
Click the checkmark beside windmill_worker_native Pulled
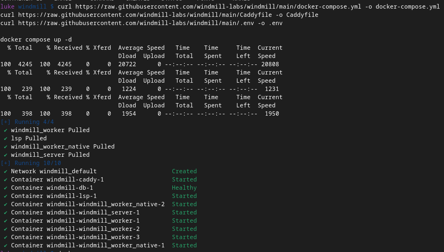coord(6,147)
